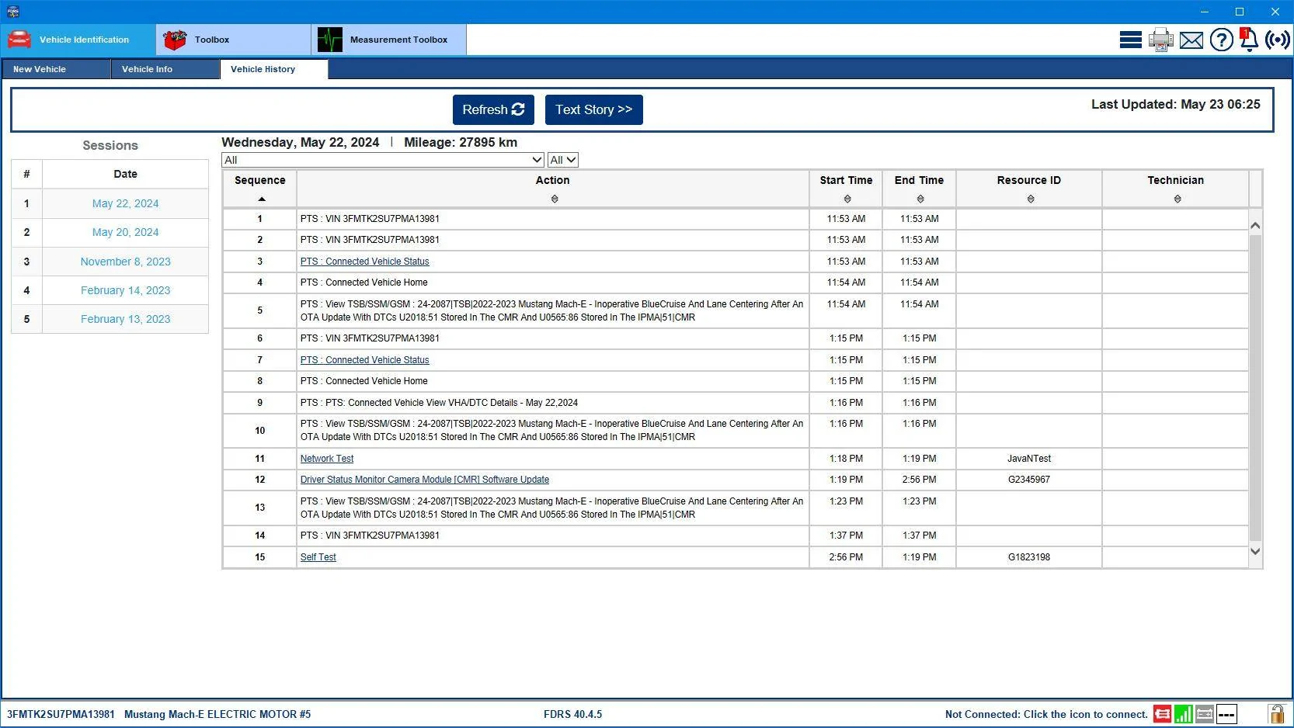This screenshot has width=1294, height=728.
Task: Click the Text Story button
Action: pyautogui.click(x=594, y=110)
